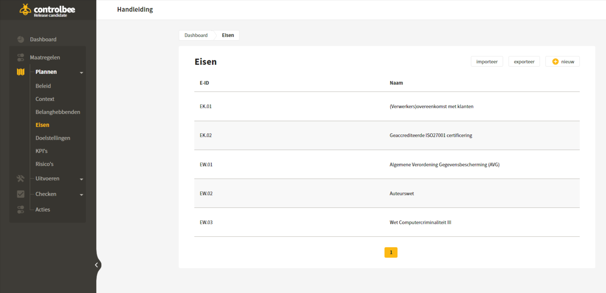This screenshot has height=293, width=606.
Task: Collapse the sidebar with the arrow handle
Action: coord(97,265)
